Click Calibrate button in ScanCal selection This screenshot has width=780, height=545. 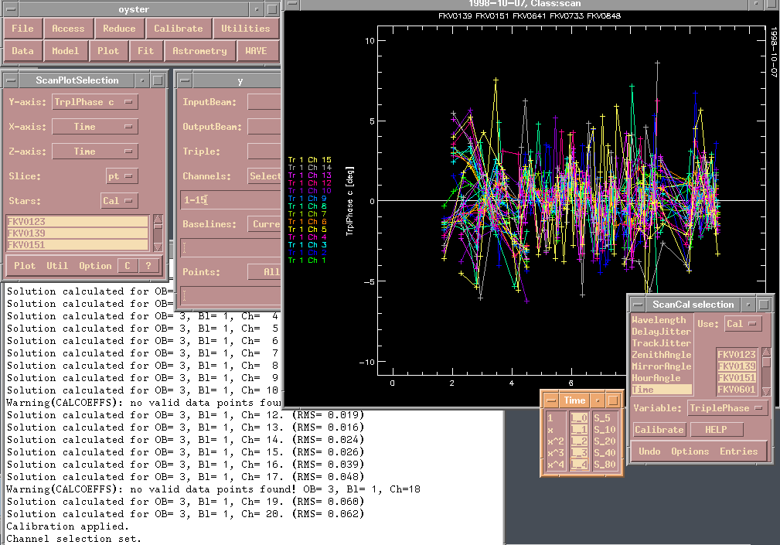[x=659, y=430]
